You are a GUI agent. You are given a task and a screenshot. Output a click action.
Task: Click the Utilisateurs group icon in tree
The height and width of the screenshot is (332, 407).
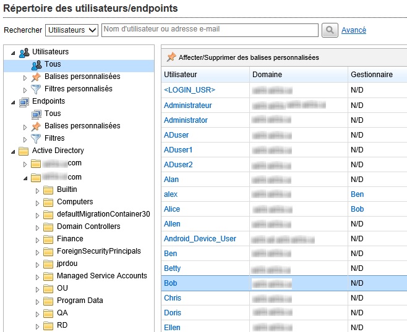(24, 52)
